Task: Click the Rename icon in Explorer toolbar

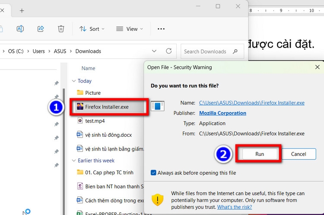Action: (x=20, y=29)
